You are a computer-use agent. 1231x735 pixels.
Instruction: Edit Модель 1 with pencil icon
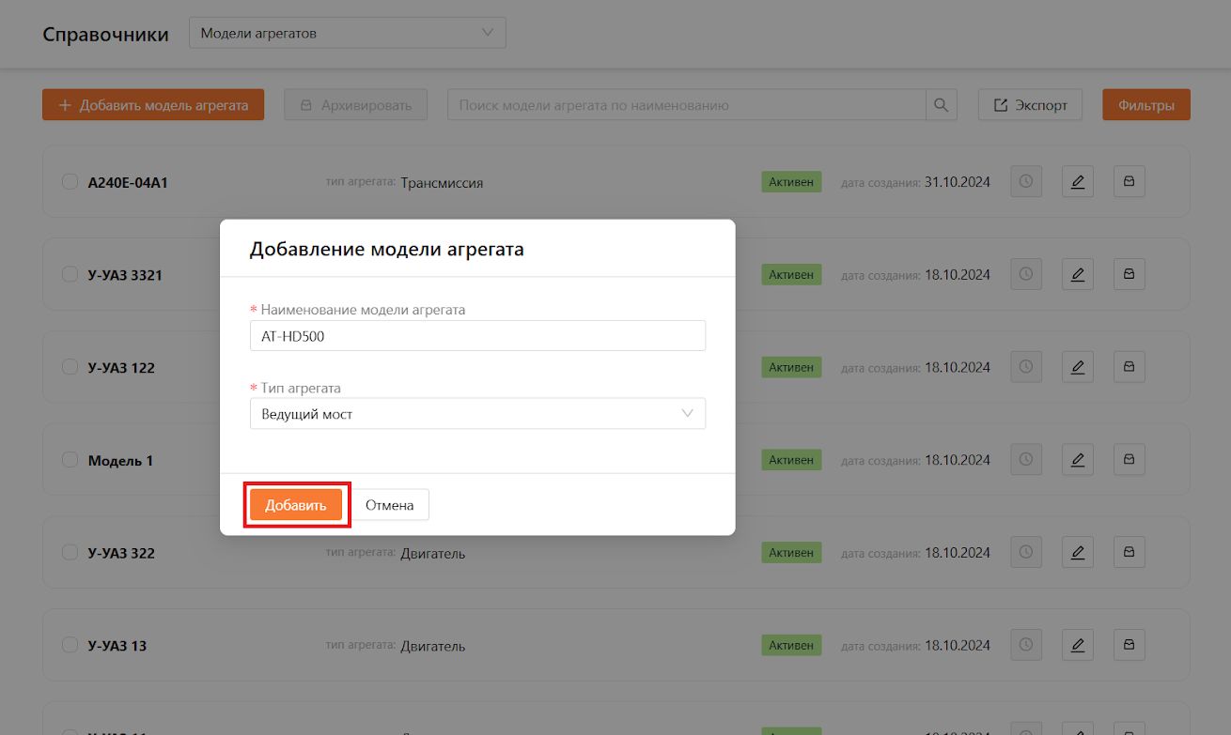pos(1078,460)
